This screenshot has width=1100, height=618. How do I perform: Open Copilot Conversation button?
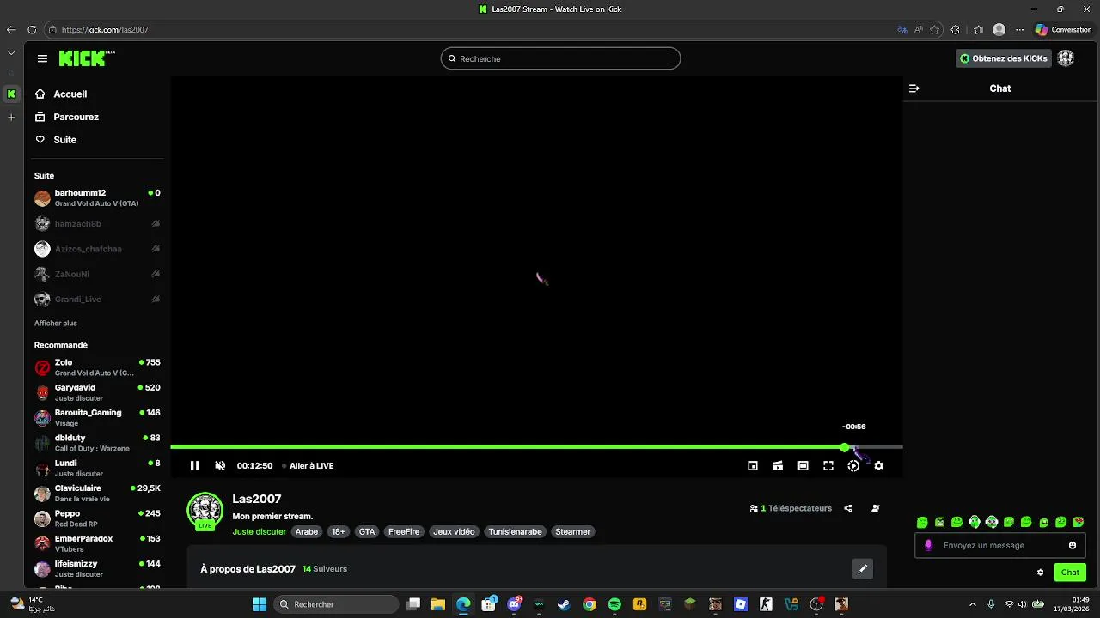(1063, 29)
